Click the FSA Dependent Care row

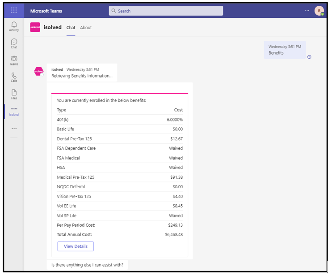pyautogui.click(x=120, y=148)
